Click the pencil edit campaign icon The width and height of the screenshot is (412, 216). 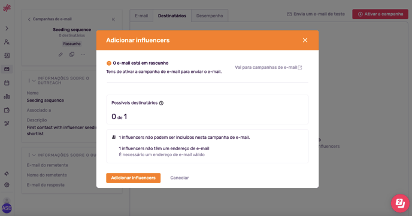click(60, 54)
